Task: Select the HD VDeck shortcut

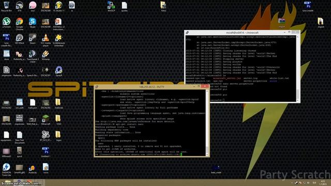Action: tap(20, 39)
